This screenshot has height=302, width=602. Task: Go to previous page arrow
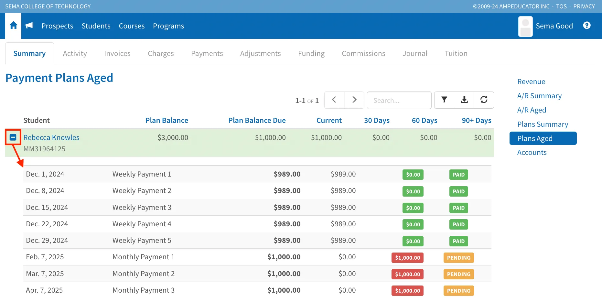coord(334,100)
